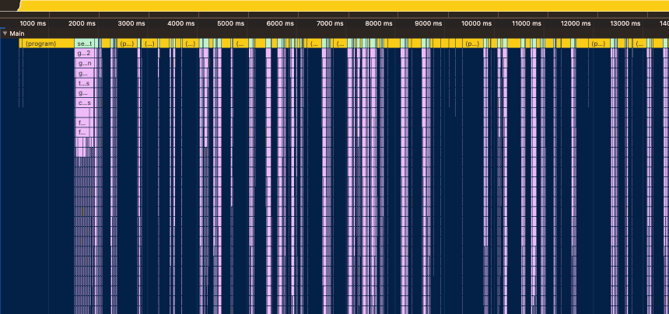Select the green "se...t" flame block

click(85, 44)
